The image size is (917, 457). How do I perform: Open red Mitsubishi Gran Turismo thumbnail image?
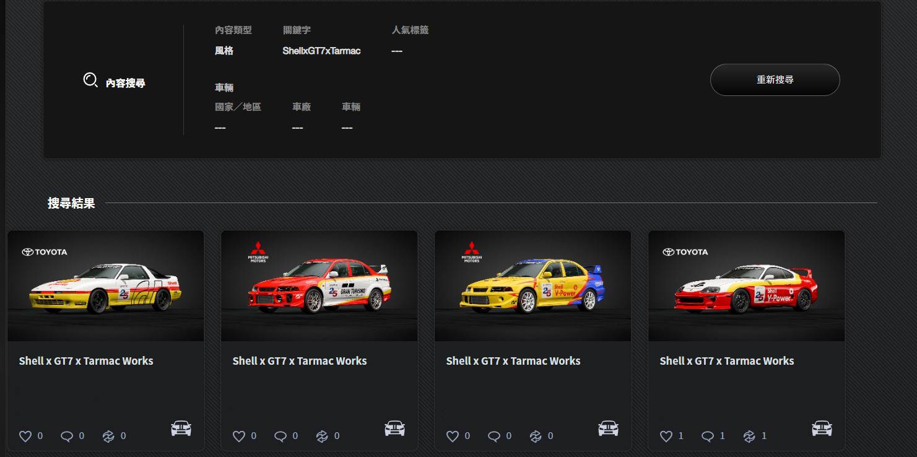click(x=319, y=286)
